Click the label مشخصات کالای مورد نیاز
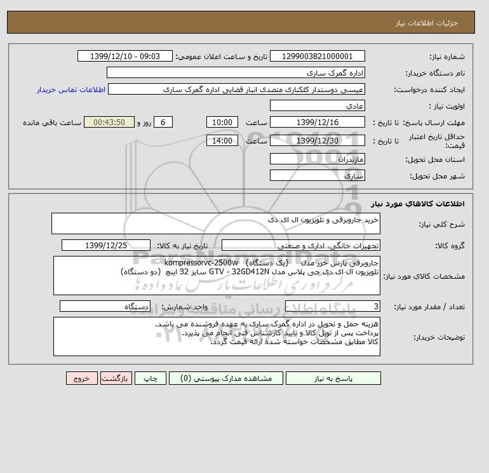The width and height of the screenshot is (489, 473). pyautogui.click(x=424, y=276)
